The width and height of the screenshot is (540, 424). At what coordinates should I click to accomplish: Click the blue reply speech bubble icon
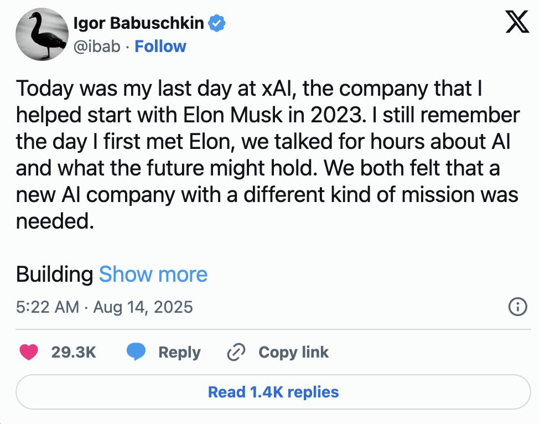click(136, 352)
